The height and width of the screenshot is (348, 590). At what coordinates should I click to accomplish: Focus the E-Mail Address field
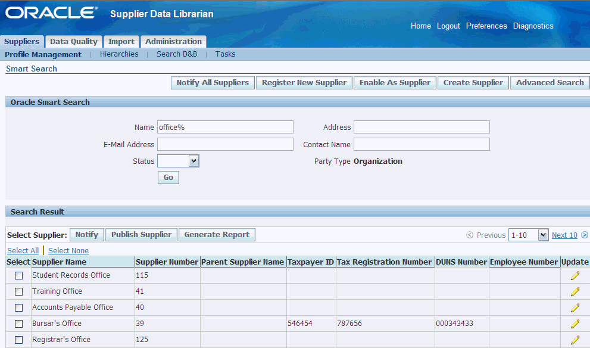[x=225, y=144]
